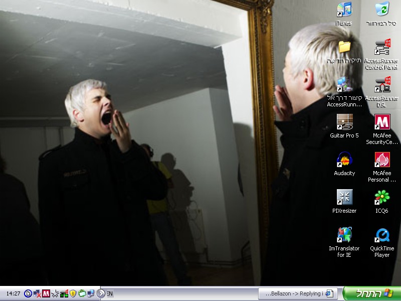
Task: Open the EN language bar selector
Action: [x=110, y=293]
